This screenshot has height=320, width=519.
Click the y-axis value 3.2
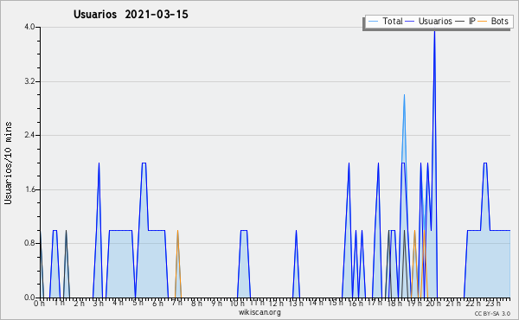pyautogui.click(x=29, y=81)
